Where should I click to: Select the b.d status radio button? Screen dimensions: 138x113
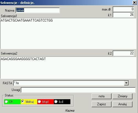[x=56, y=101]
